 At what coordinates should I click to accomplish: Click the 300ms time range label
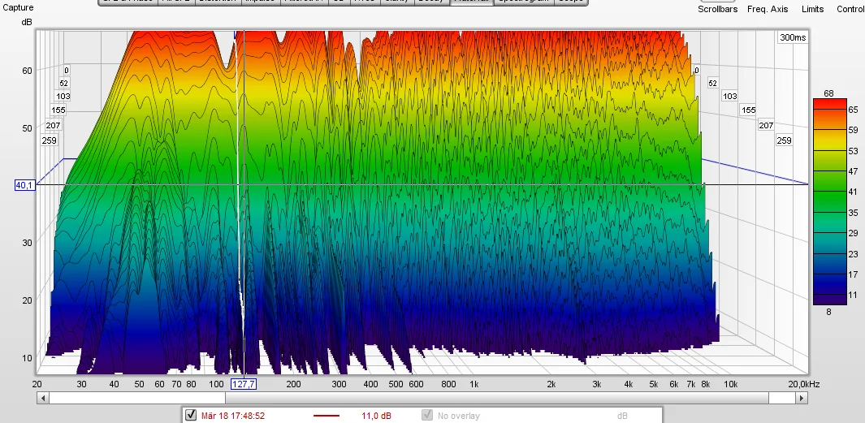(793, 37)
